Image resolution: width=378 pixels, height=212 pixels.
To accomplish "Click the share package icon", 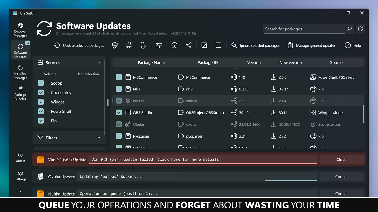I will pos(189,45).
